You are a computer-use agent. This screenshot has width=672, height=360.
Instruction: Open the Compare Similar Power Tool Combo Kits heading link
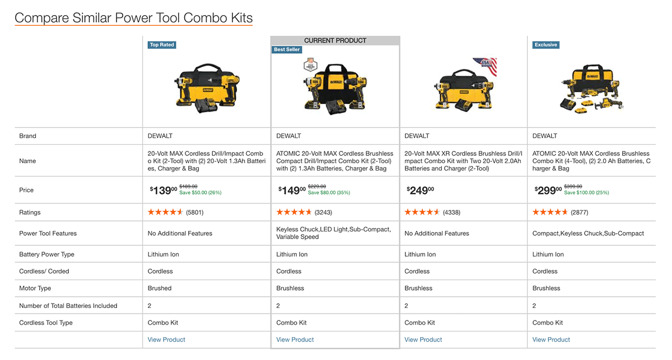(133, 17)
